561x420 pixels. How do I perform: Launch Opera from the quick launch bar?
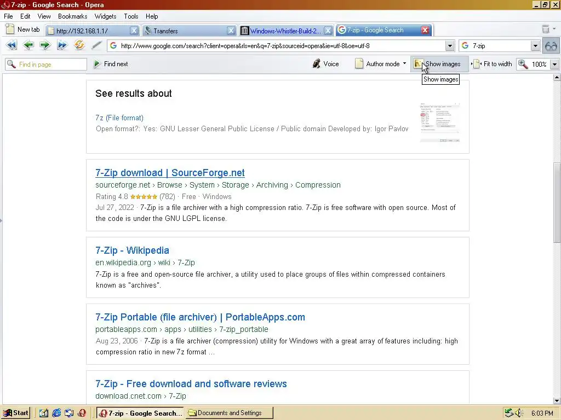(x=82, y=413)
